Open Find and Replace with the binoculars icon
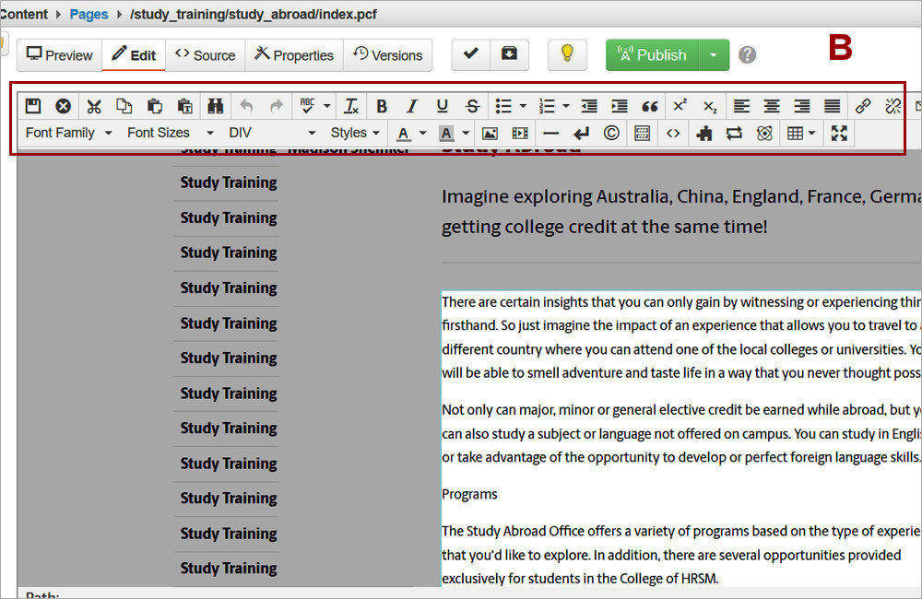This screenshot has width=922, height=599. [x=215, y=106]
